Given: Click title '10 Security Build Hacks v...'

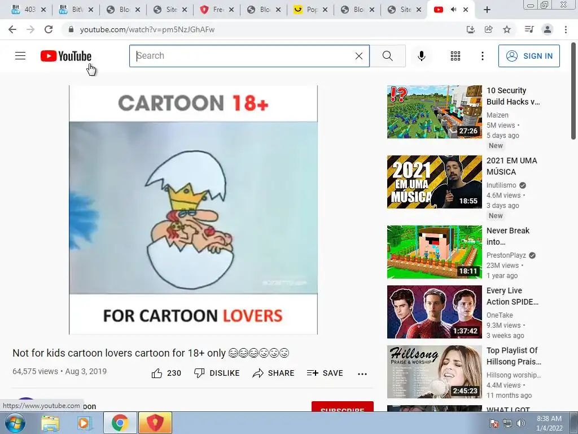Looking at the screenshot, I should pyautogui.click(x=513, y=96).
